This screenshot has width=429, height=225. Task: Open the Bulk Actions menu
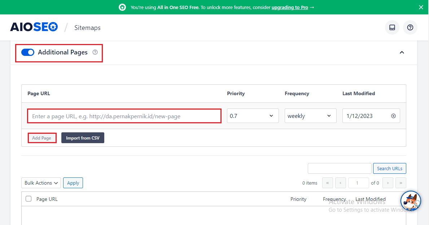point(41,183)
